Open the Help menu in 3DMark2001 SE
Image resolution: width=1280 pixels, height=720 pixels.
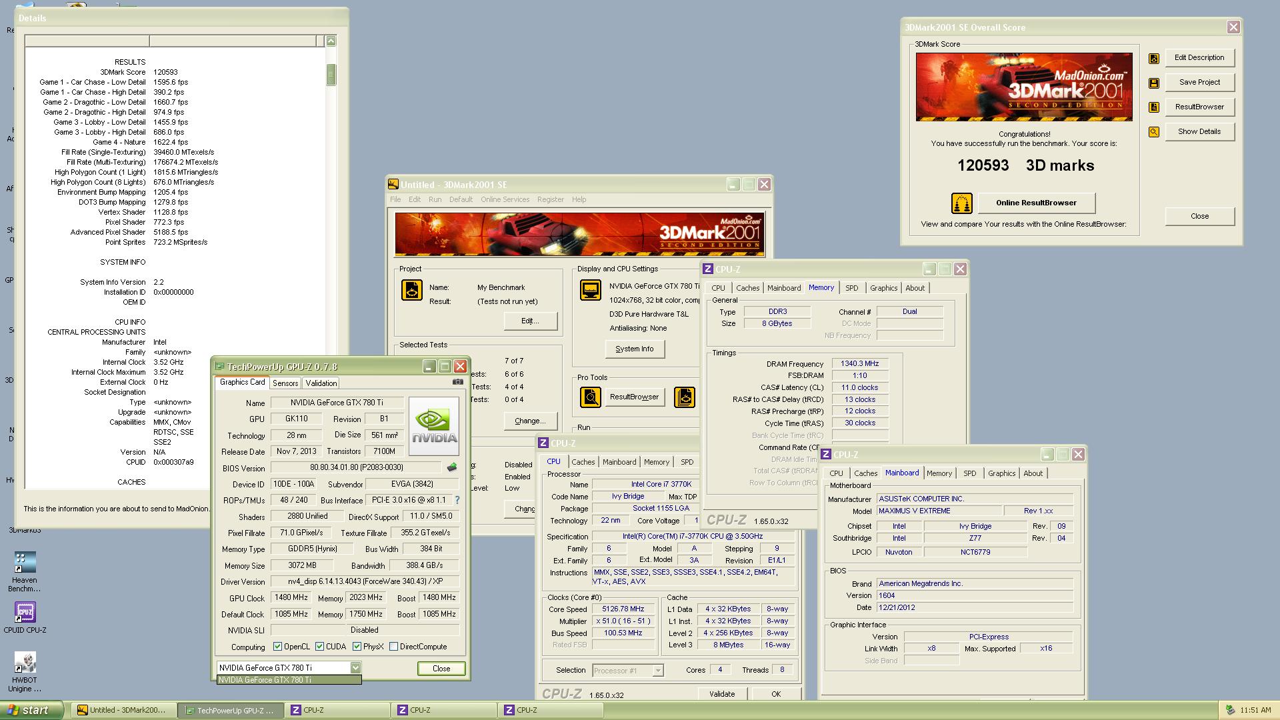pyautogui.click(x=579, y=199)
